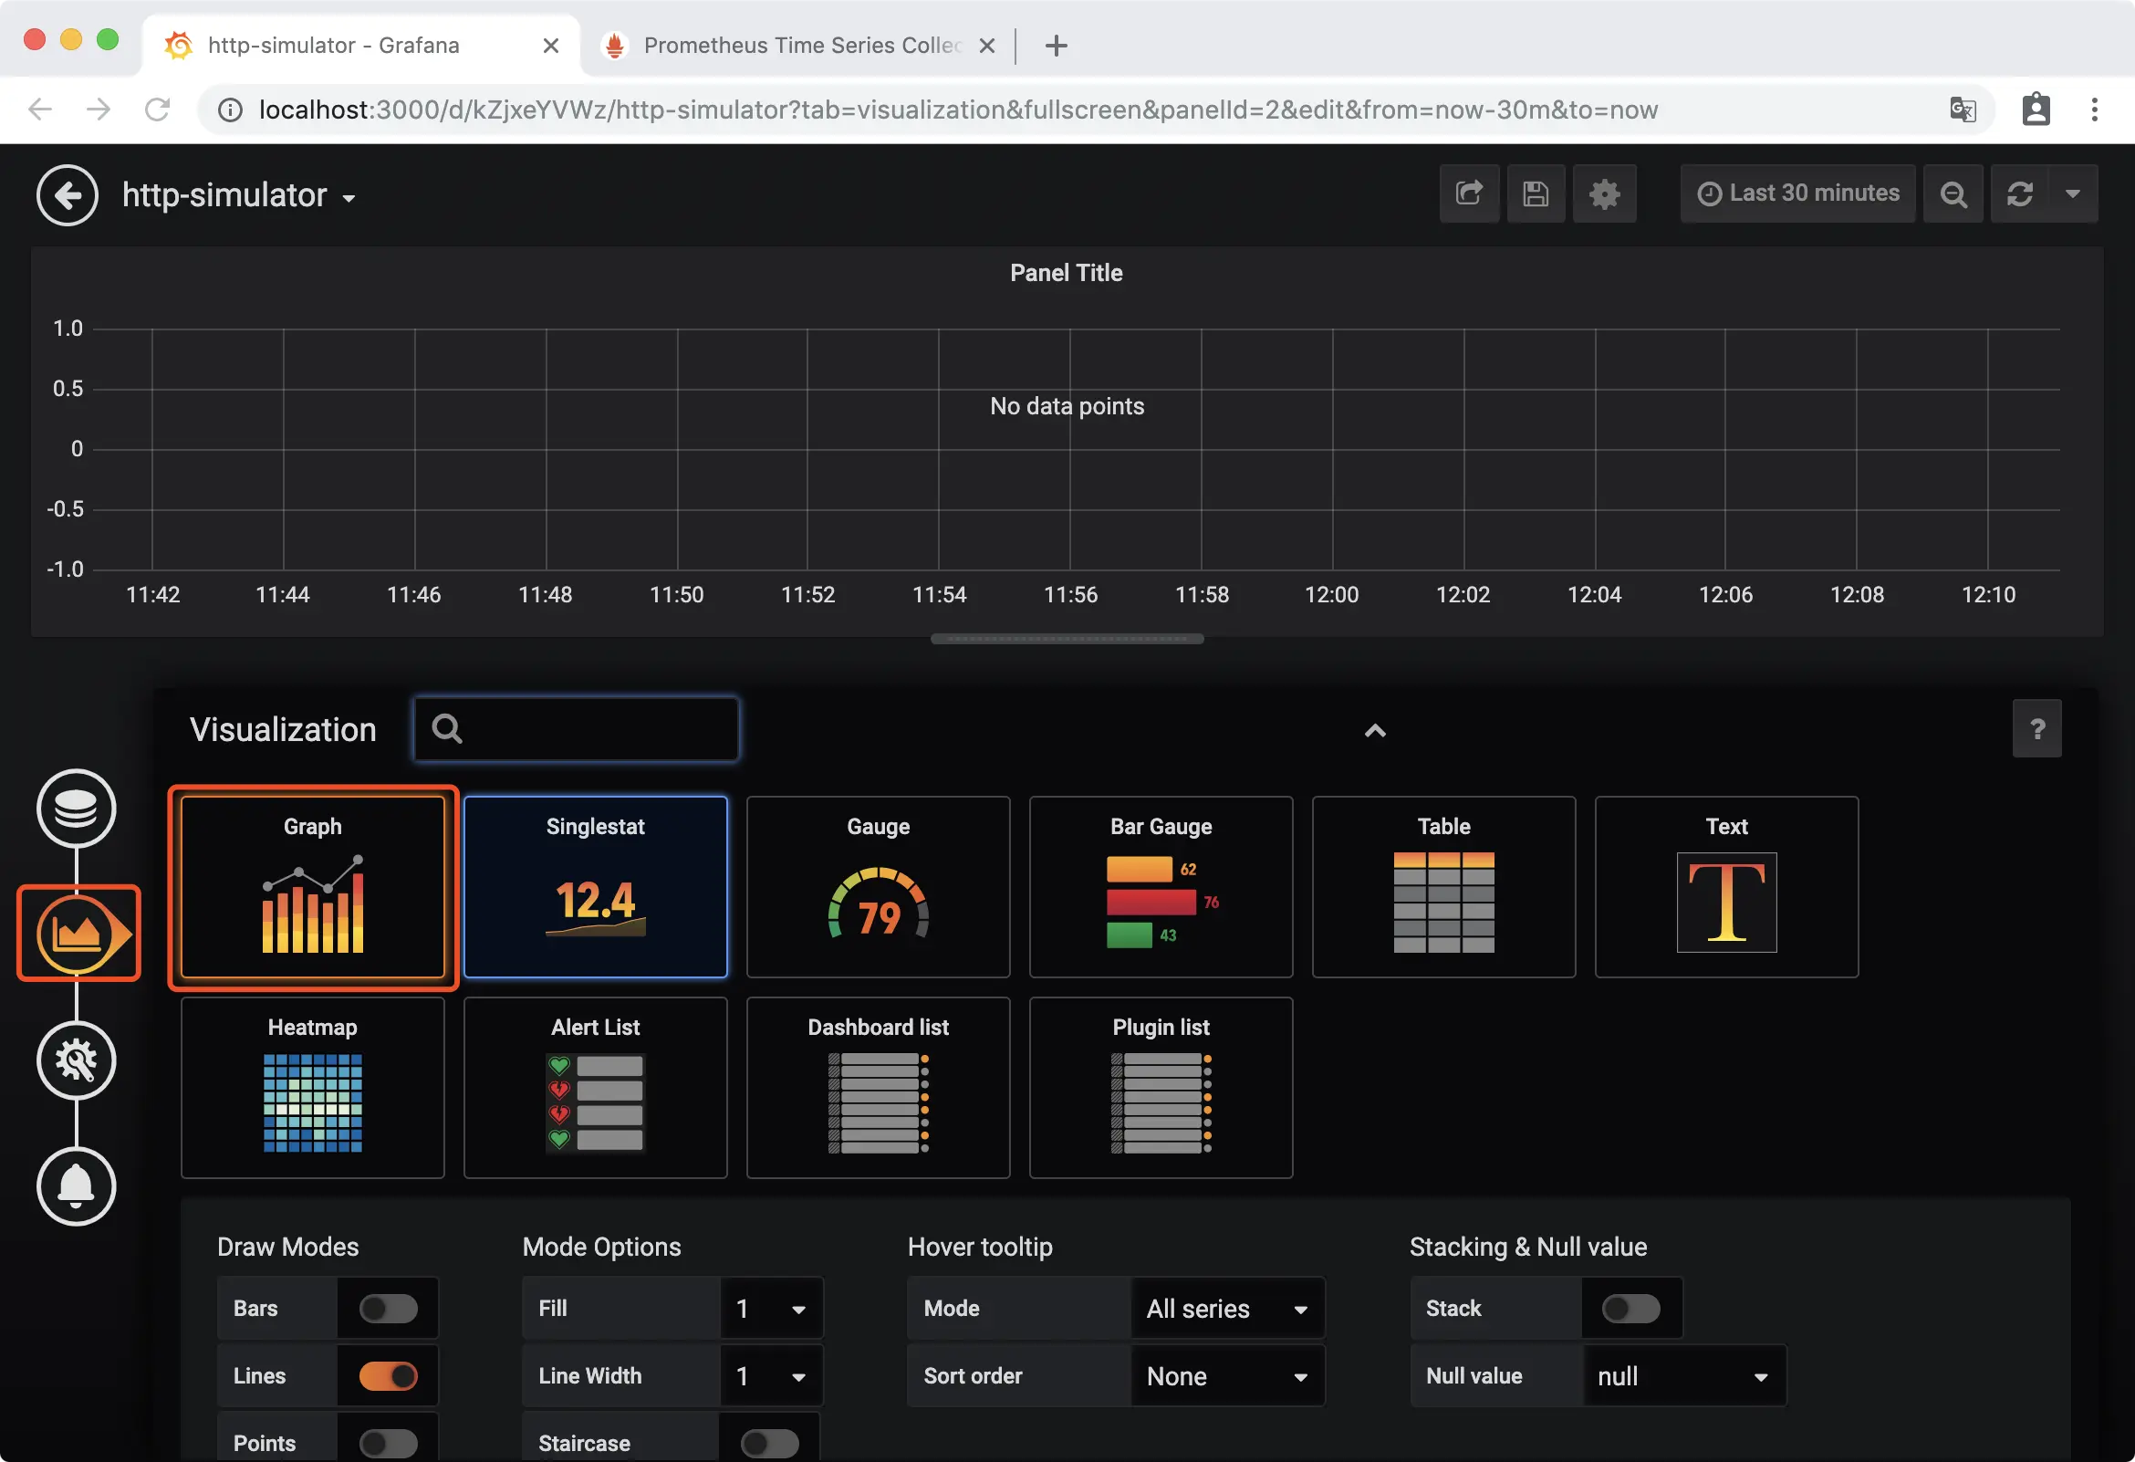2135x1462 pixels.
Task: Open the Null value dropdown
Action: point(1684,1375)
